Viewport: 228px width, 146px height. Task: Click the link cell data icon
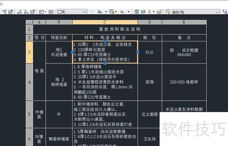(225, 12)
